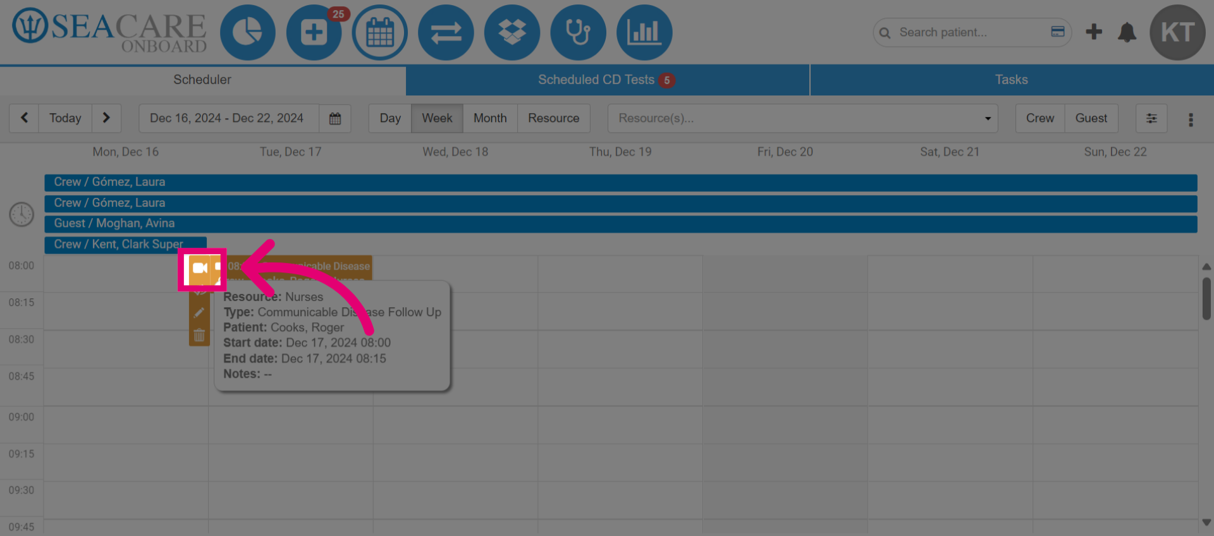Click the card scan icon in search box
Viewport: 1214px width, 536px height.
1058,32
